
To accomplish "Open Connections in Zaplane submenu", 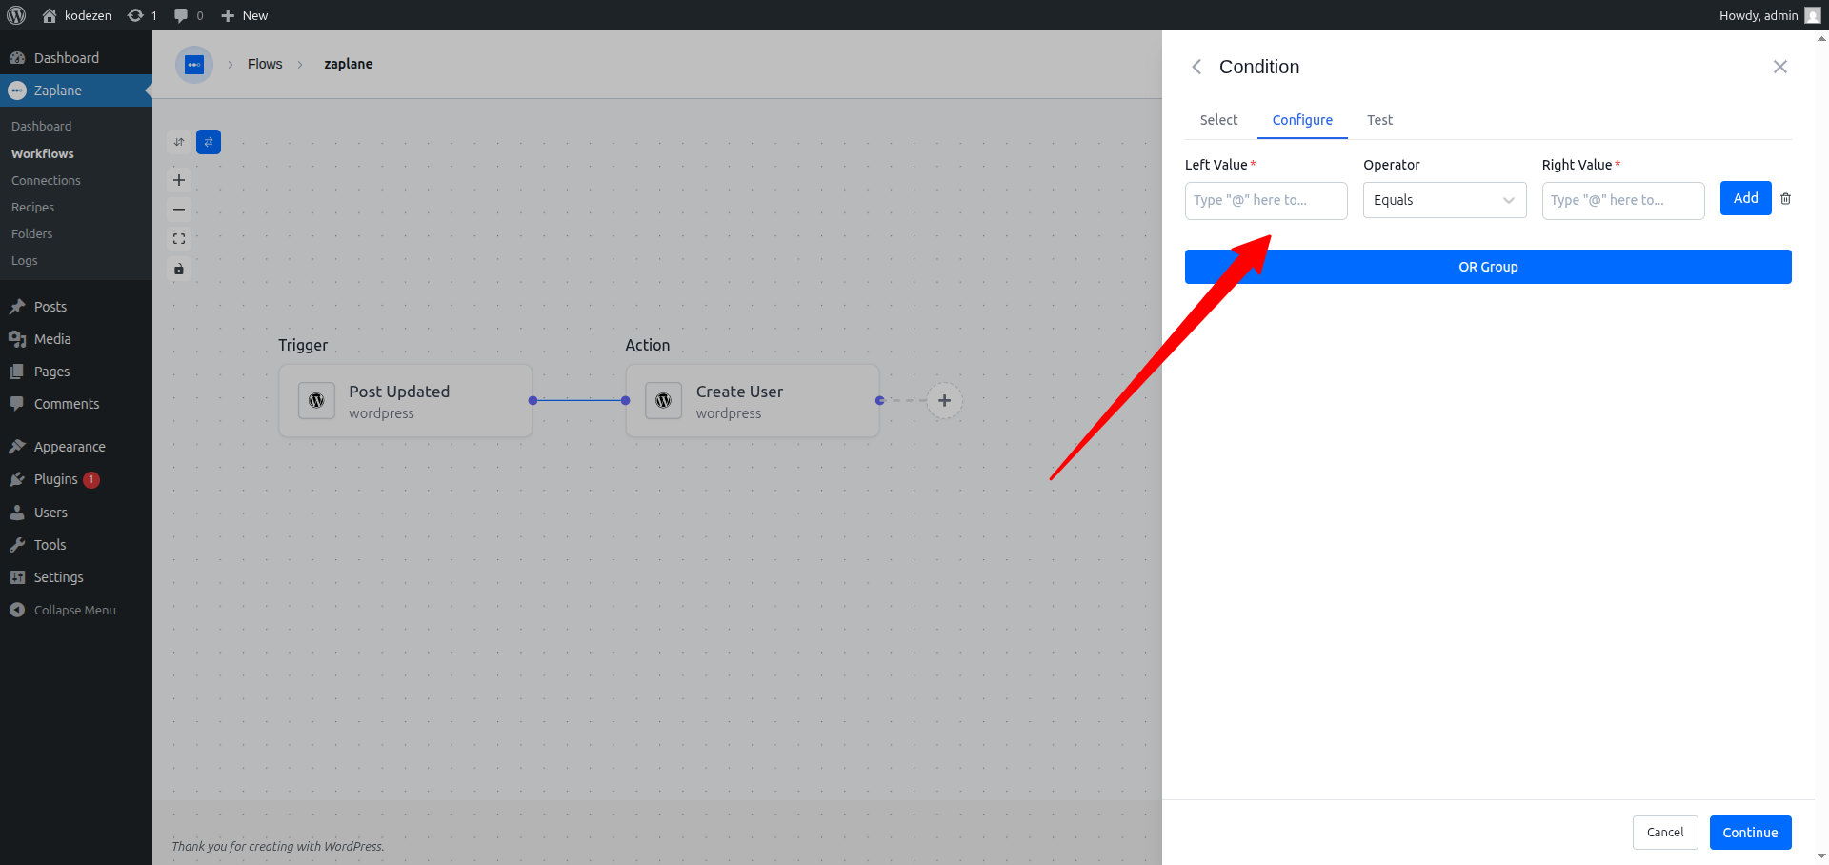I will [x=46, y=180].
